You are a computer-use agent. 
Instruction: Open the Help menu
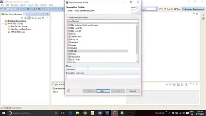[51, 5]
